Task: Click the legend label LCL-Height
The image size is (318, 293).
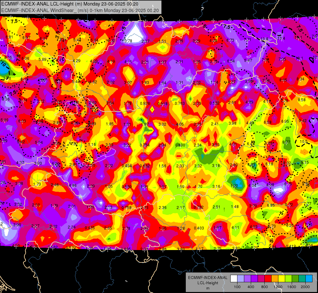Action: click(x=208, y=283)
